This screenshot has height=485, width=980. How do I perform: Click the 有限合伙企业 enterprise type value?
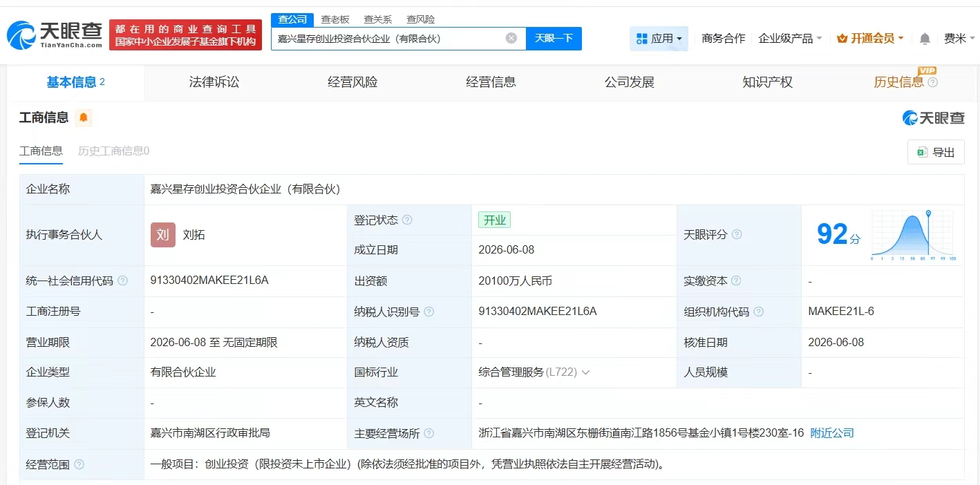183,372
